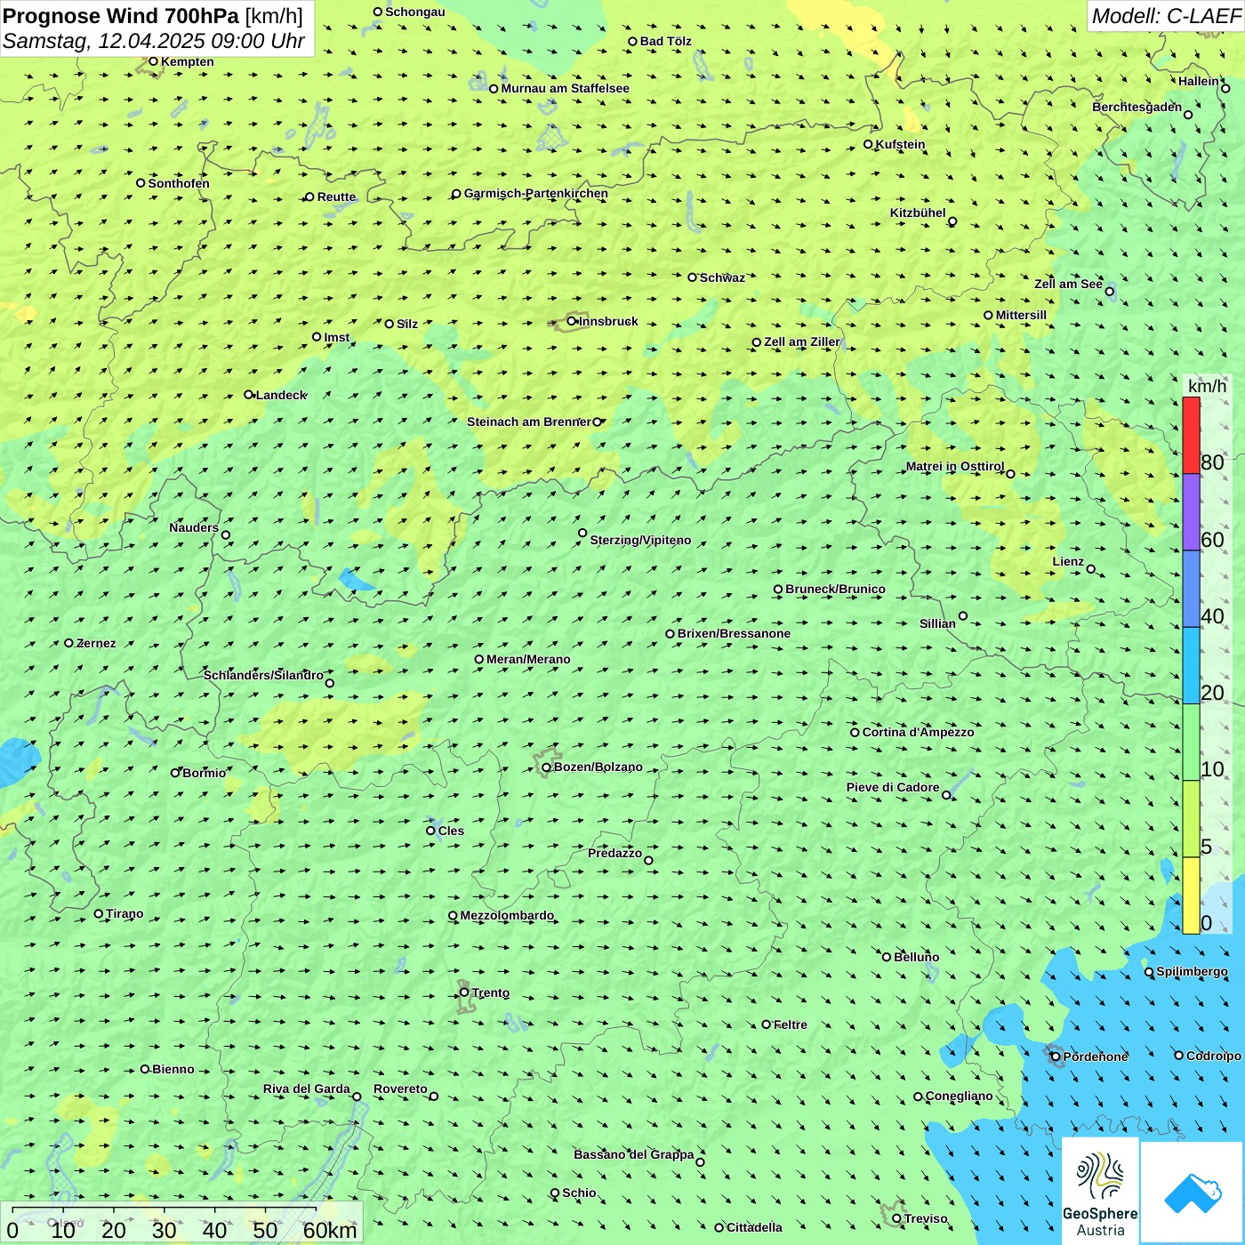Click the Kempten city label
This screenshot has width=1245, height=1245.
tap(187, 61)
